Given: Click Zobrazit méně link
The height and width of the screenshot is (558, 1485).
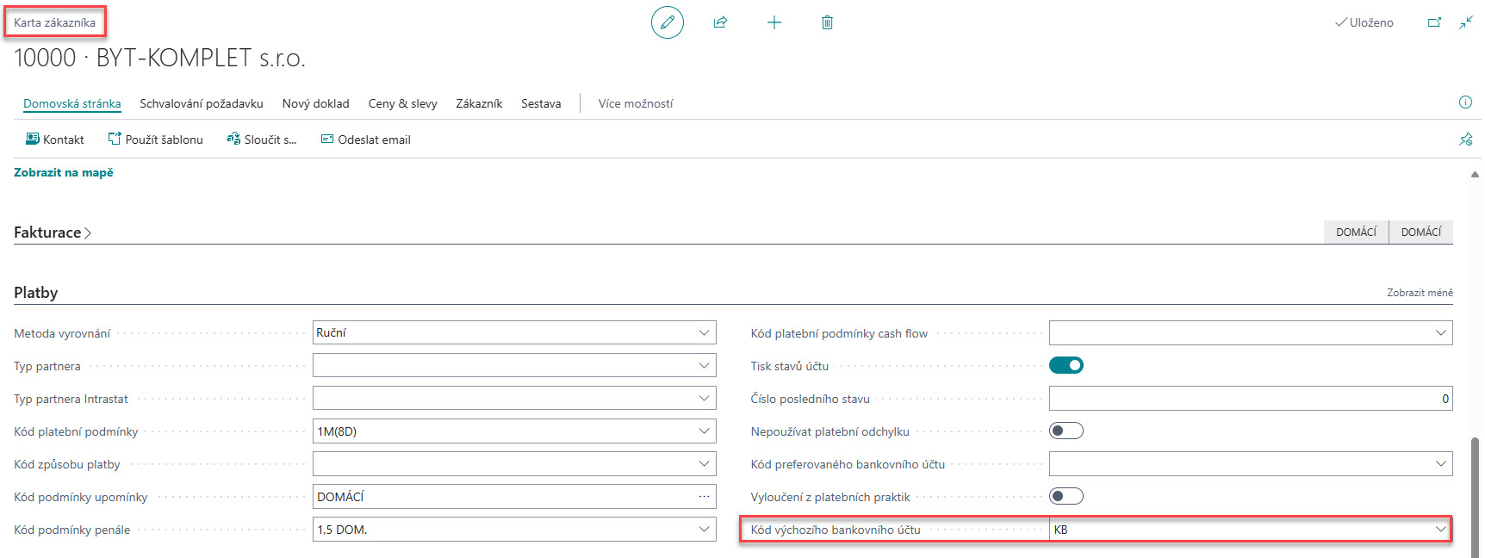Looking at the screenshot, I should [x=1420, y=293].
